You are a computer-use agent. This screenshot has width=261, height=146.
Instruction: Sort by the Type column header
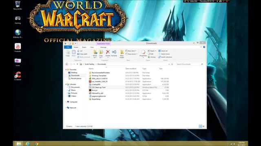click(144, 69)
